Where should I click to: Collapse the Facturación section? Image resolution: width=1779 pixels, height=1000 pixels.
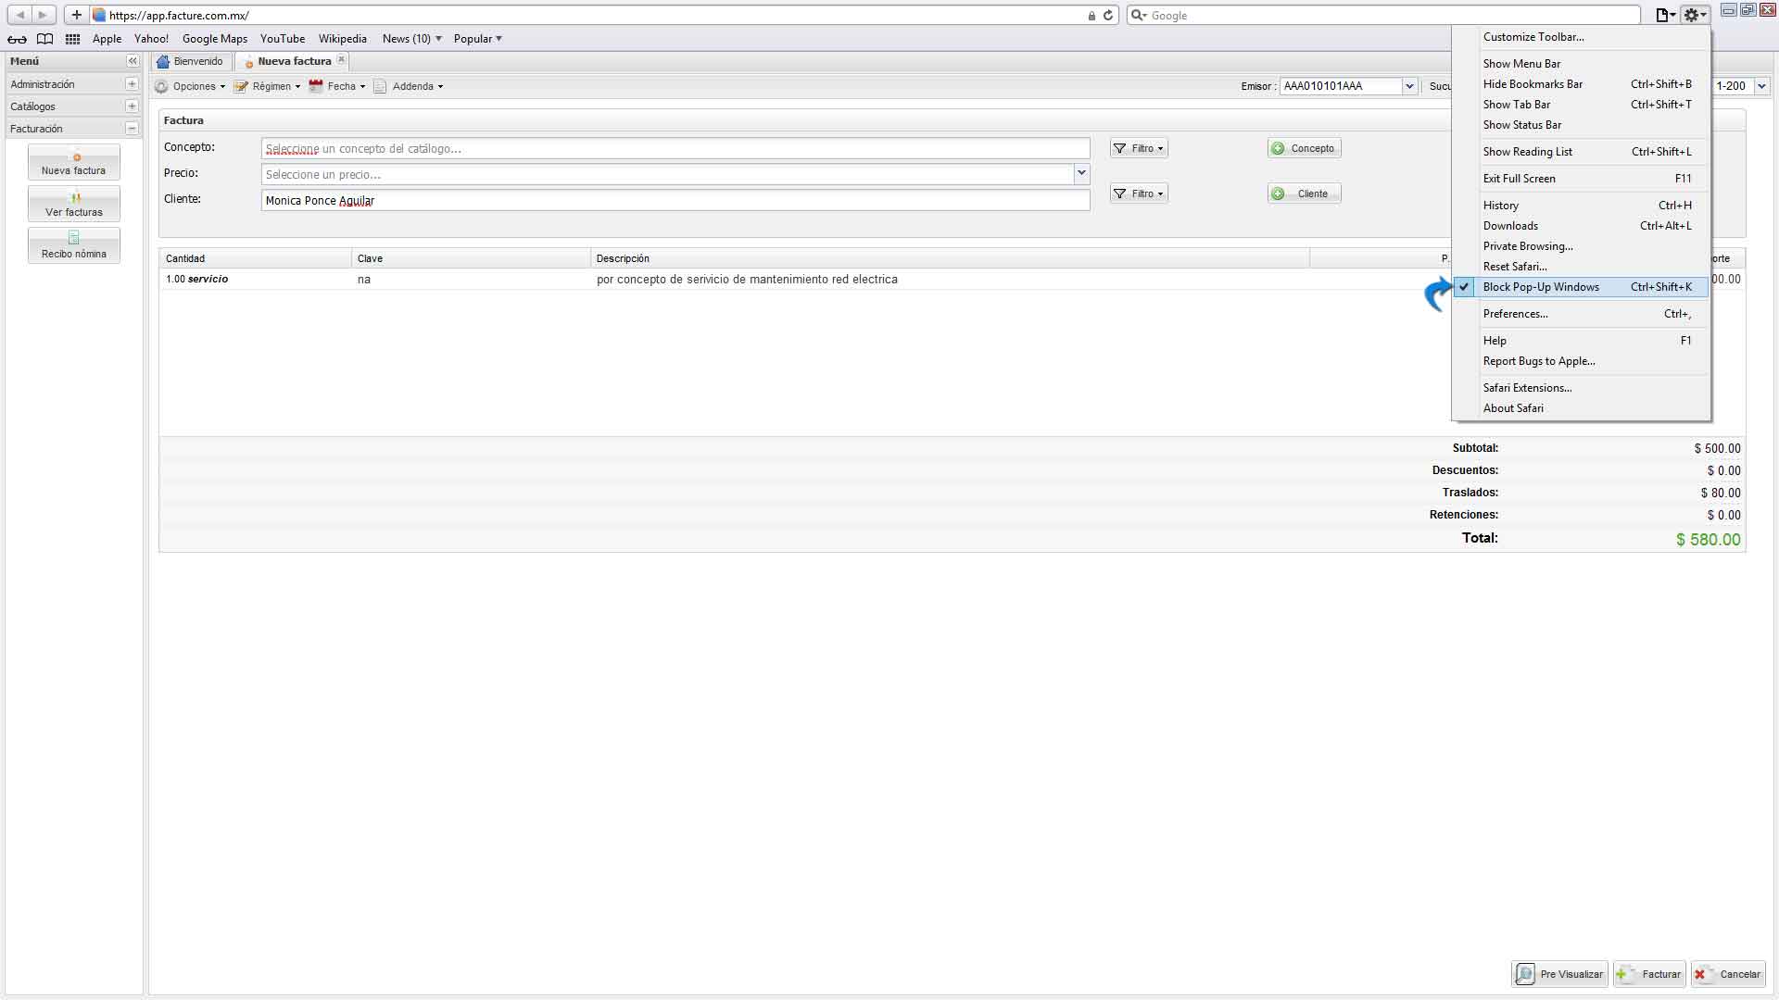[132, 129]
